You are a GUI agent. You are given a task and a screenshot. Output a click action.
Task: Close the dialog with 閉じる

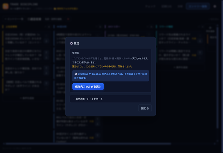pos(145,108)
